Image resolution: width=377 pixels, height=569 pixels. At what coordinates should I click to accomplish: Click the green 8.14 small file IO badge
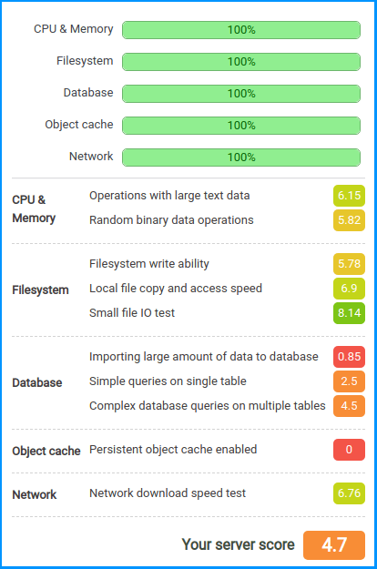click(x=349, y=313)
